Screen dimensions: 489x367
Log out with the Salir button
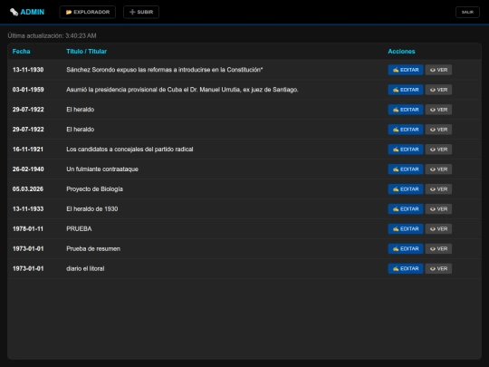click(467, 12)
